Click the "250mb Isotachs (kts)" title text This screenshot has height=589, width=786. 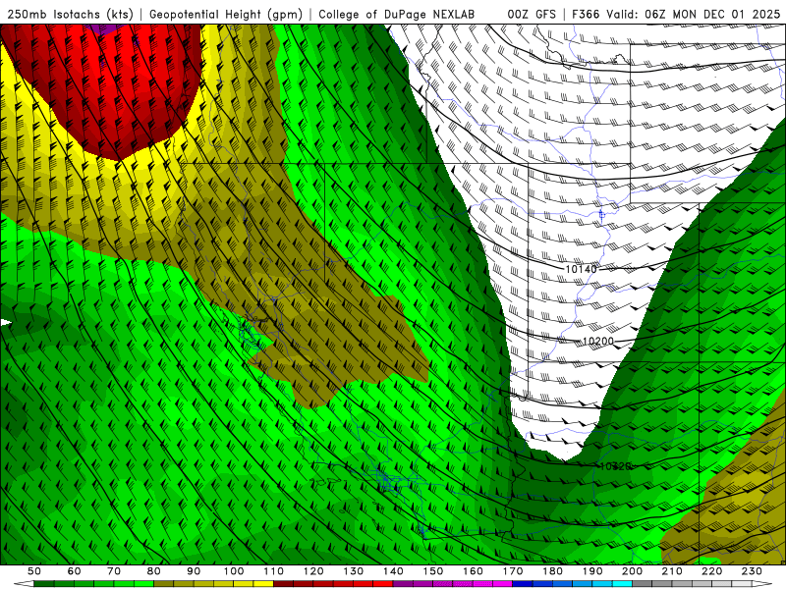click(x=70, y=15)
